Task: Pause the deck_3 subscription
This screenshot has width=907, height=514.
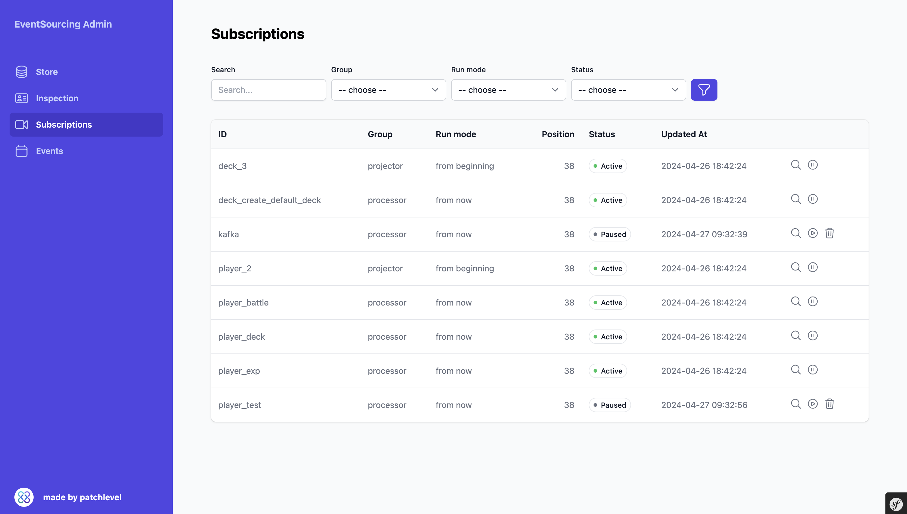Action: tap(813, 165)
